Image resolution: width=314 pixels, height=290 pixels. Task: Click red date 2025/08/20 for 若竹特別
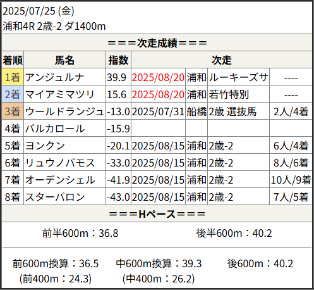tap(158, 94)
